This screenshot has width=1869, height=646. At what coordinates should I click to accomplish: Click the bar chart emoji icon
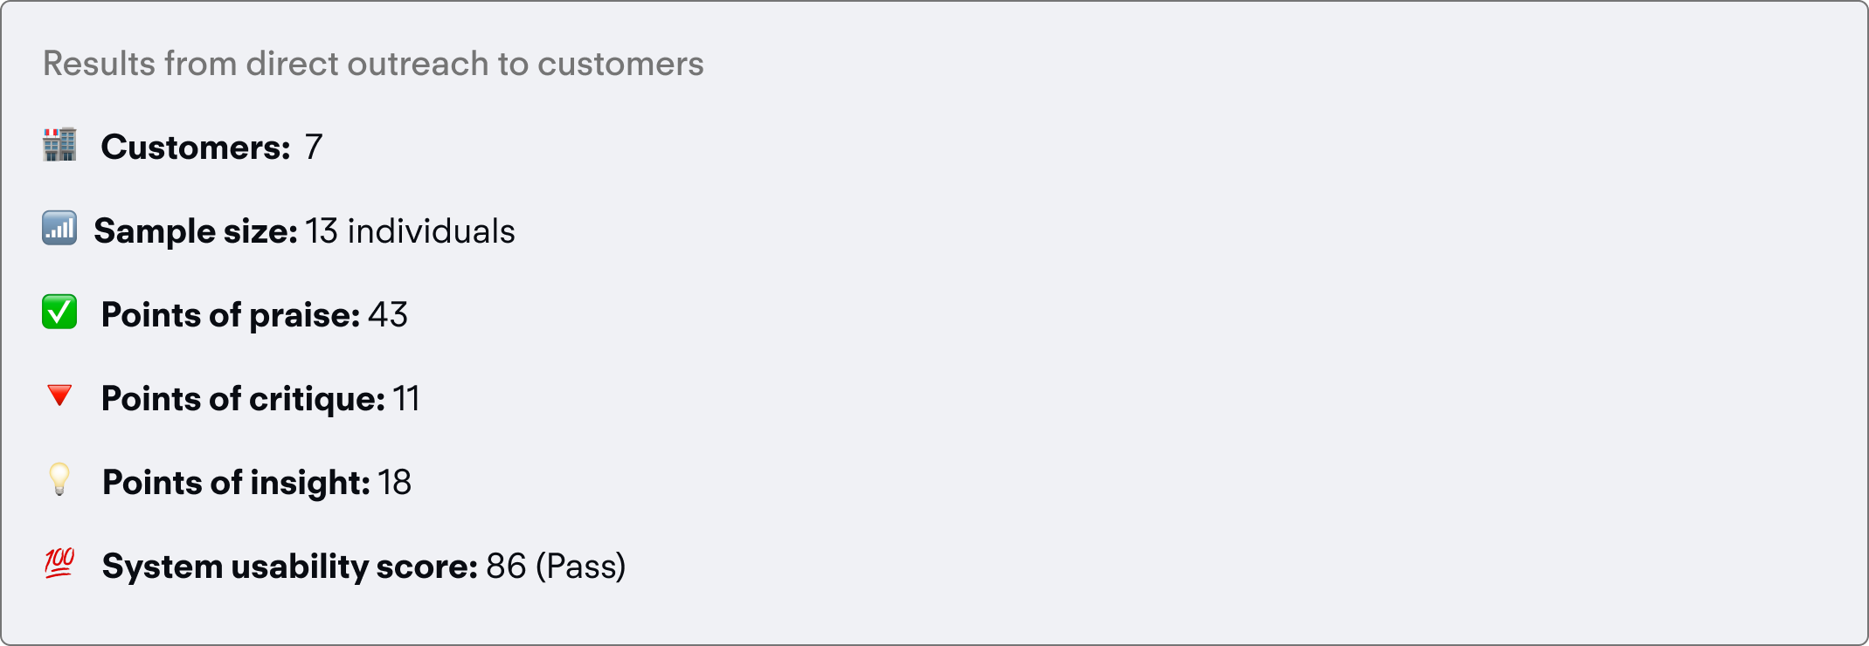(59, 229)
